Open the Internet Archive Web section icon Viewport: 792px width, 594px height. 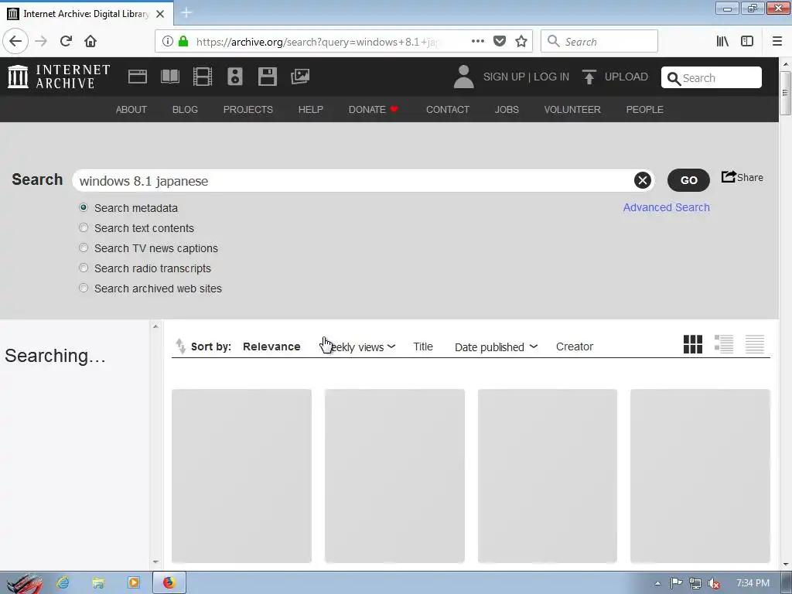coord(138,77)
